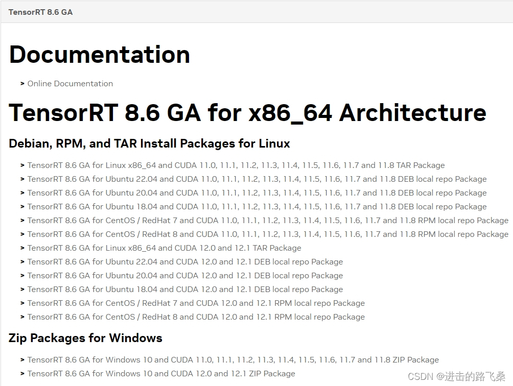Image resolution: width=513 pixels, height=386 pixels.
Task: Open Linux x86_64 CUDA 11.0-11.8 TAR Package link
Action: click(236, 165)
